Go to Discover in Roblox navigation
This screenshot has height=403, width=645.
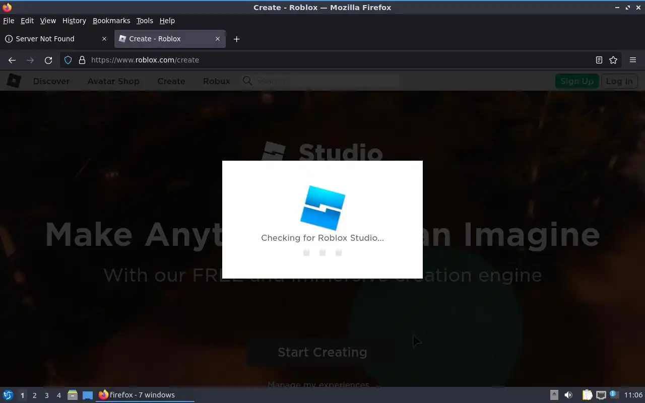[x=51, y=81]
